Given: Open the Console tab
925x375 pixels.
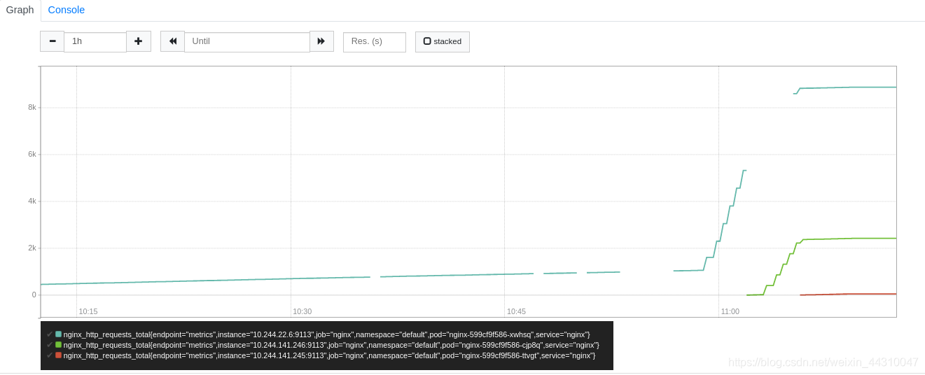Looking at the screenshot, I should click(x=67, y=10).
